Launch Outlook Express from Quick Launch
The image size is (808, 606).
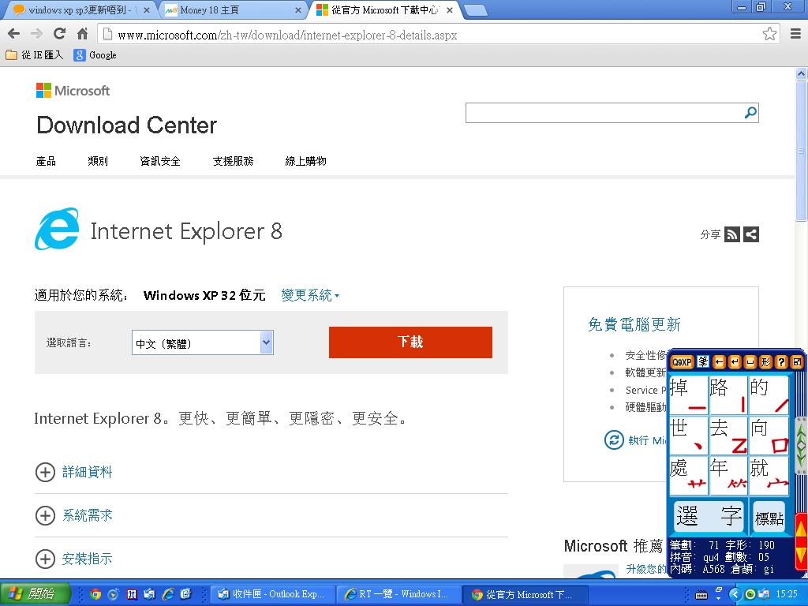pos(149,594)
